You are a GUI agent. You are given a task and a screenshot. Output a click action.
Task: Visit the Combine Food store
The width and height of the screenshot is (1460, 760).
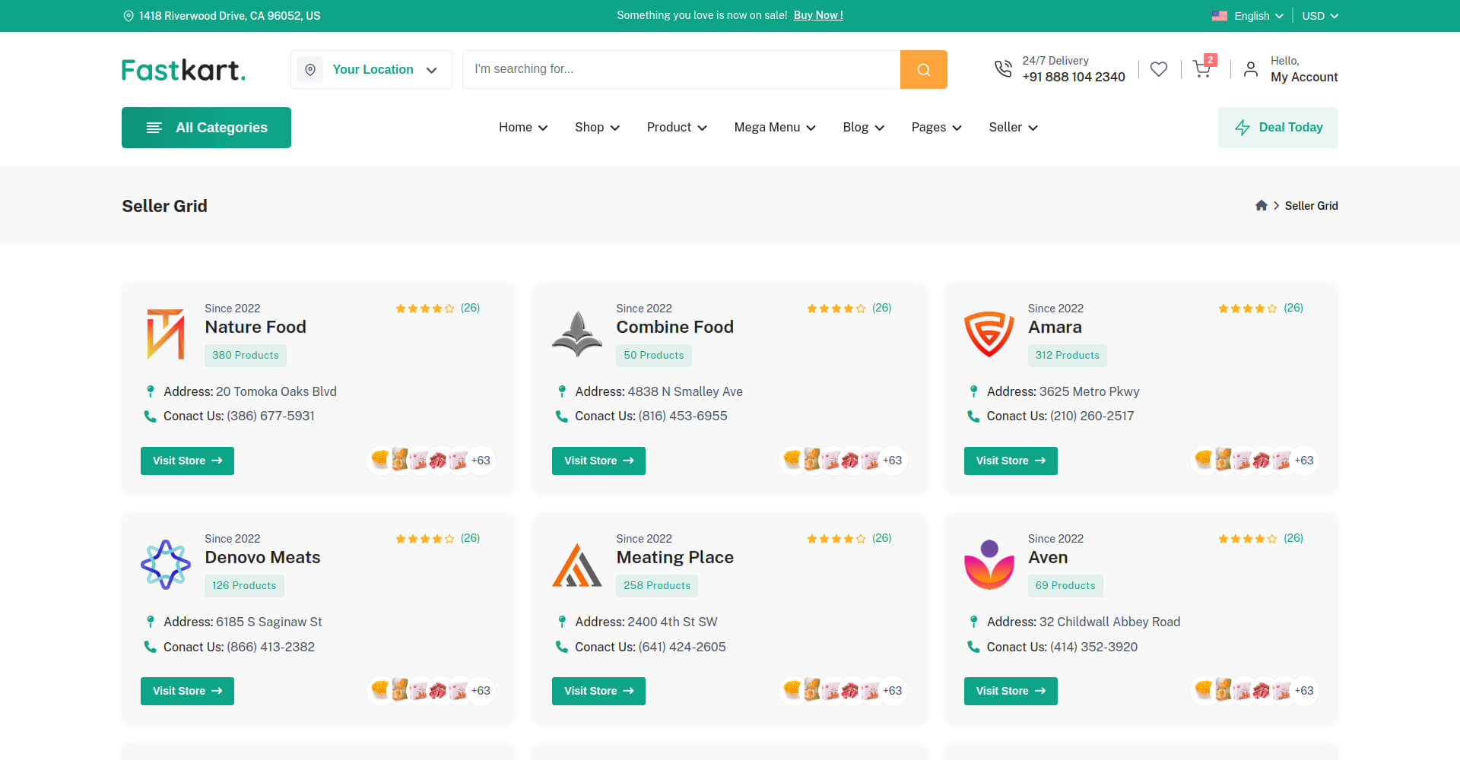(598, 461)
